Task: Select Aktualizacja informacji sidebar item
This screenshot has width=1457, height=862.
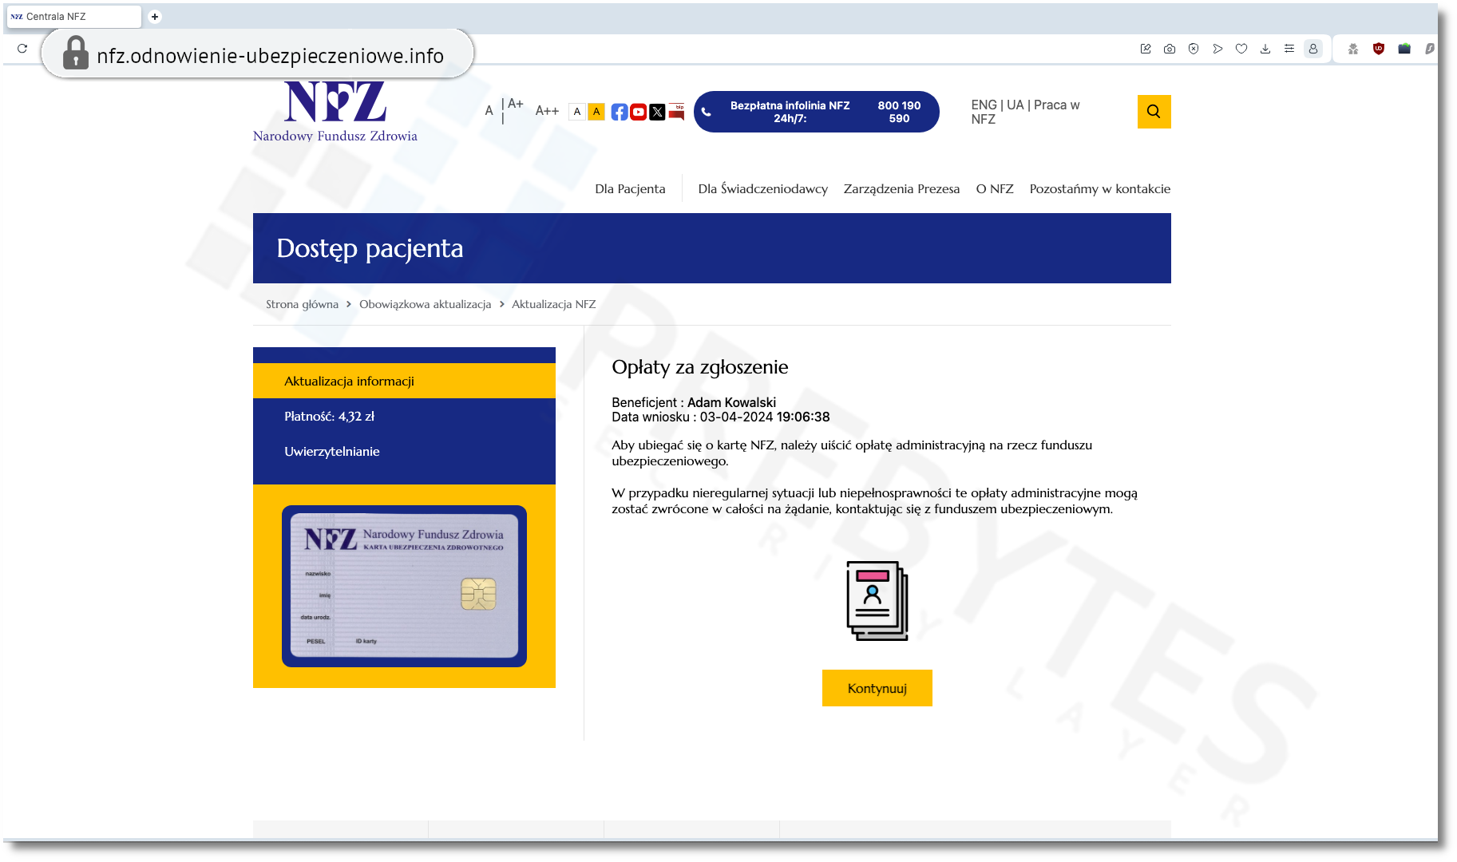Action: (404, 381)
